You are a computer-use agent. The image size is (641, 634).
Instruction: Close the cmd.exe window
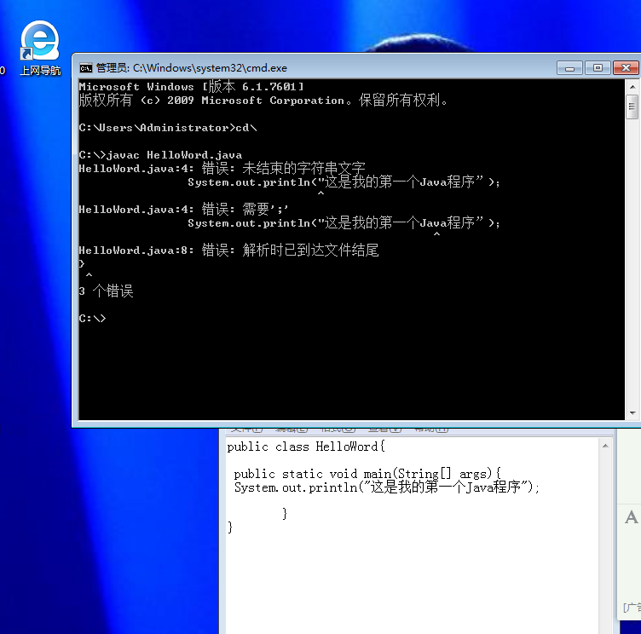click(x=626, y=68)
